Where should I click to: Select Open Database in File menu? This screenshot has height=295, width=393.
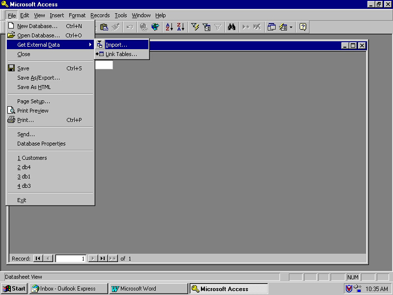click(x=50, y=35)
